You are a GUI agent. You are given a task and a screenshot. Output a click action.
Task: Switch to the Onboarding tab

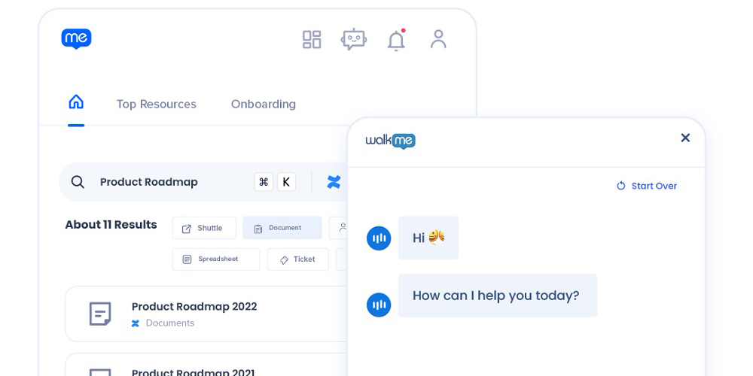(263, 105)
